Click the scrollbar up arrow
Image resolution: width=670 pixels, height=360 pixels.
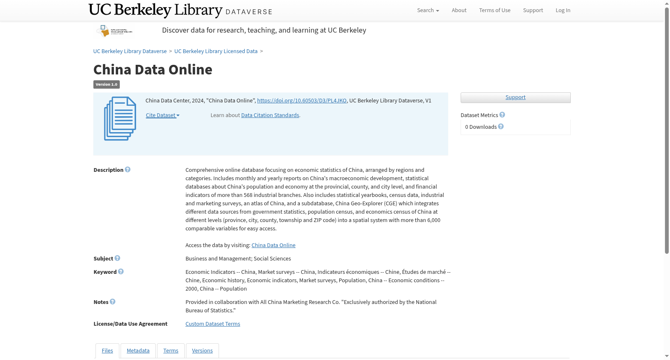click(x=667, y=3)
